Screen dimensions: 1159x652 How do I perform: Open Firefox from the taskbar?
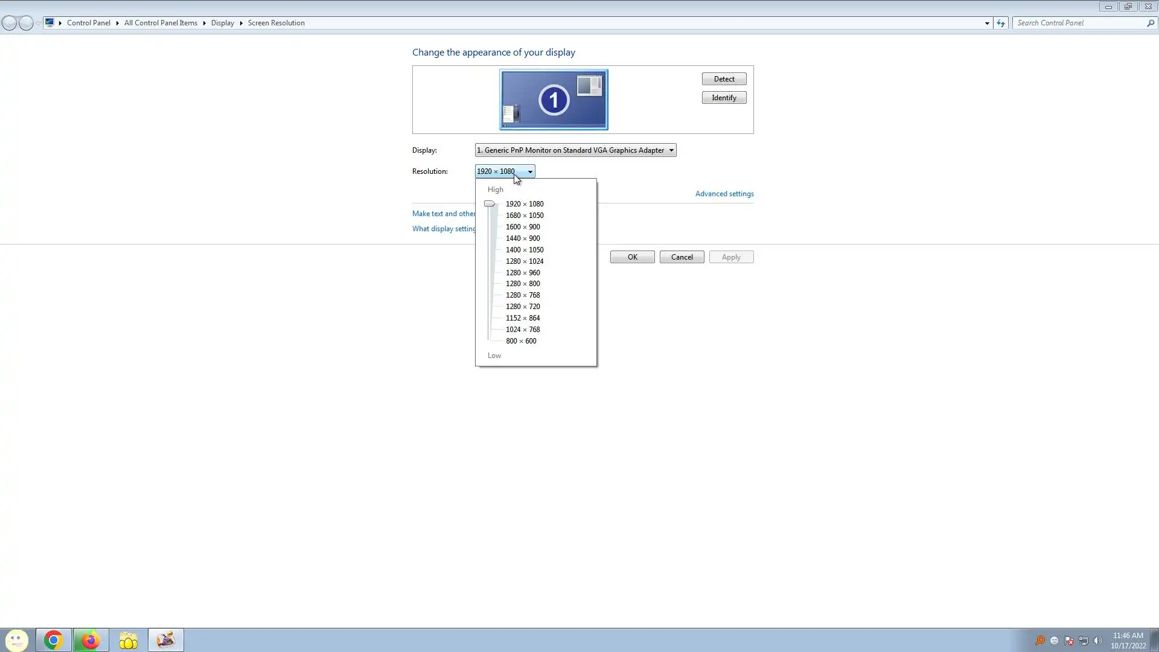click(91, 640)
